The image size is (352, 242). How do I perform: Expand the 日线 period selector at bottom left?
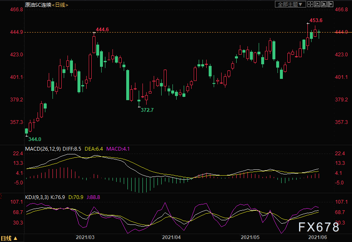(9, 238)
